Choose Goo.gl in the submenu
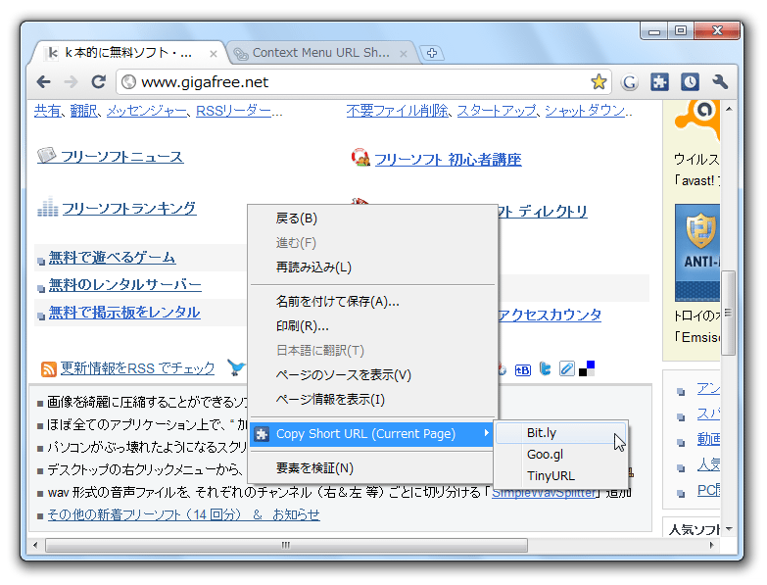Image resolution: width=767 pixels, height=585 pixels. pyautogui.click(x=560, y=455)
